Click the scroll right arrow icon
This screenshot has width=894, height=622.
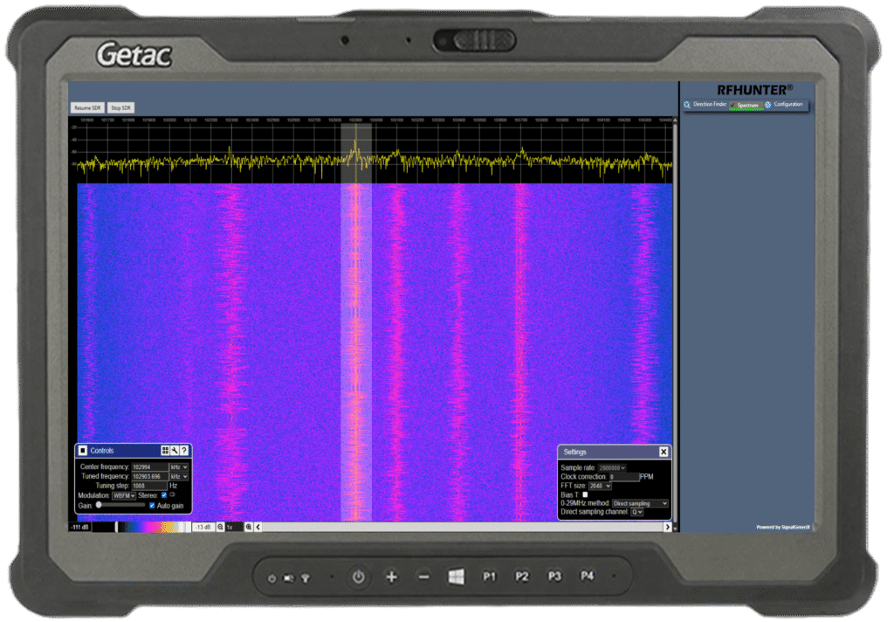[668, 528]
